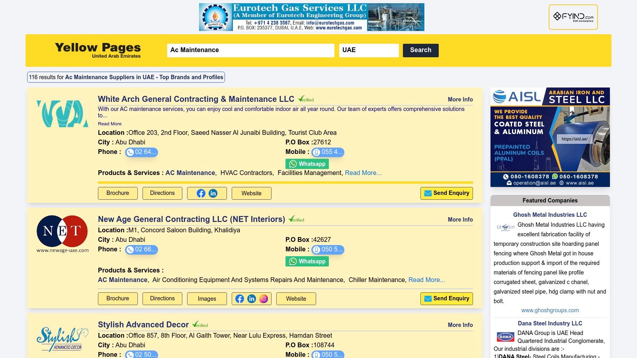The height and width of the screenshot is (358, 637).
Task: Open White Arch's LinkedIn profile
Action: click(x=213, y=193)
